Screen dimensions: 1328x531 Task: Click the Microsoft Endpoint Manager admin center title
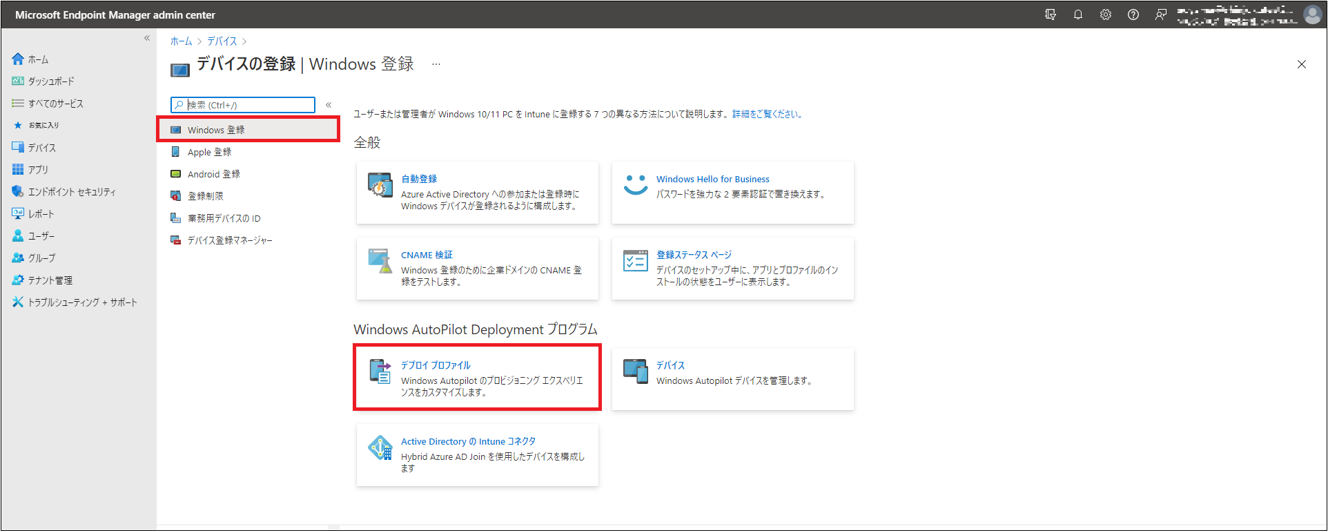[x=115, y=15]
